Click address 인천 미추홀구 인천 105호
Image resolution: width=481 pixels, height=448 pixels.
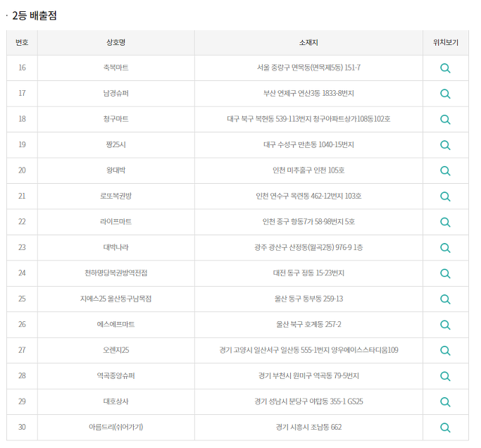[x=308, y=170]
